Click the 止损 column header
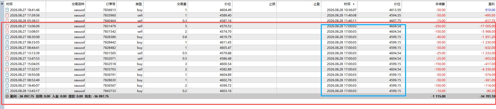This screenshot has height=109, width=496. point(272,4)
